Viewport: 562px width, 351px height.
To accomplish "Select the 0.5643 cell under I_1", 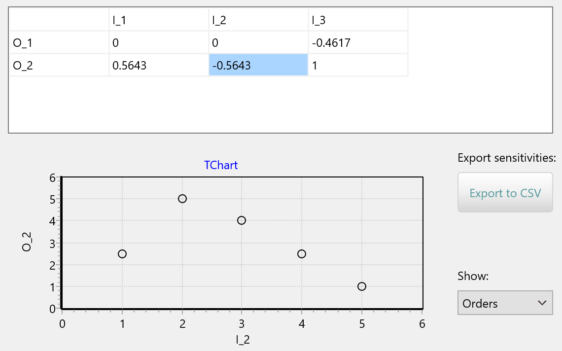I will [x=158, y=66].
